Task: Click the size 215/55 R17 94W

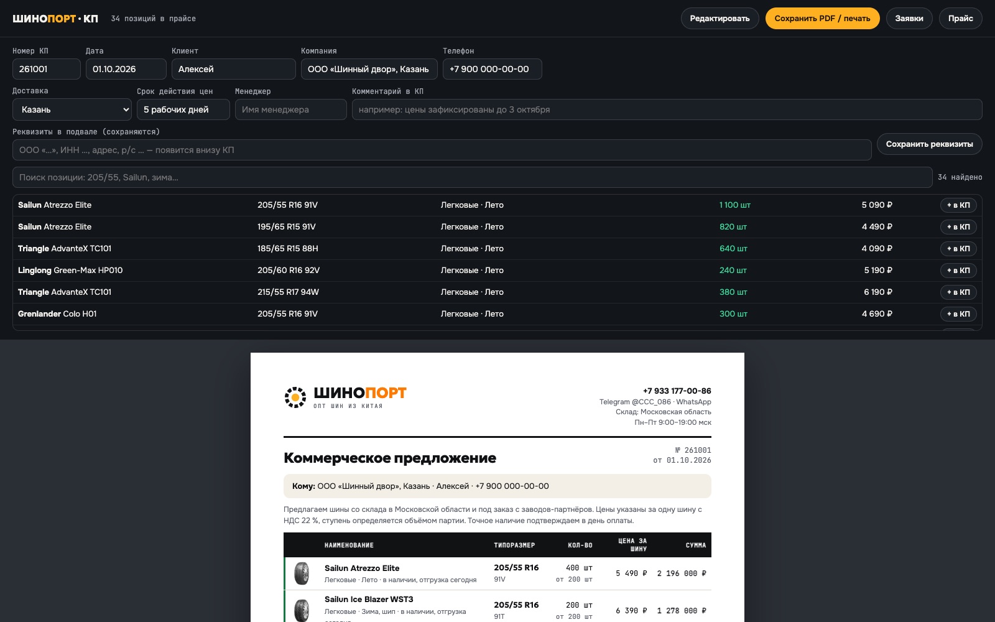Action: pos(288,292)
